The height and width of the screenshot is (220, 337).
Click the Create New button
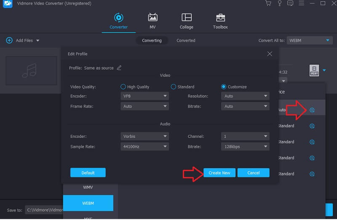(x=219, y=173)
